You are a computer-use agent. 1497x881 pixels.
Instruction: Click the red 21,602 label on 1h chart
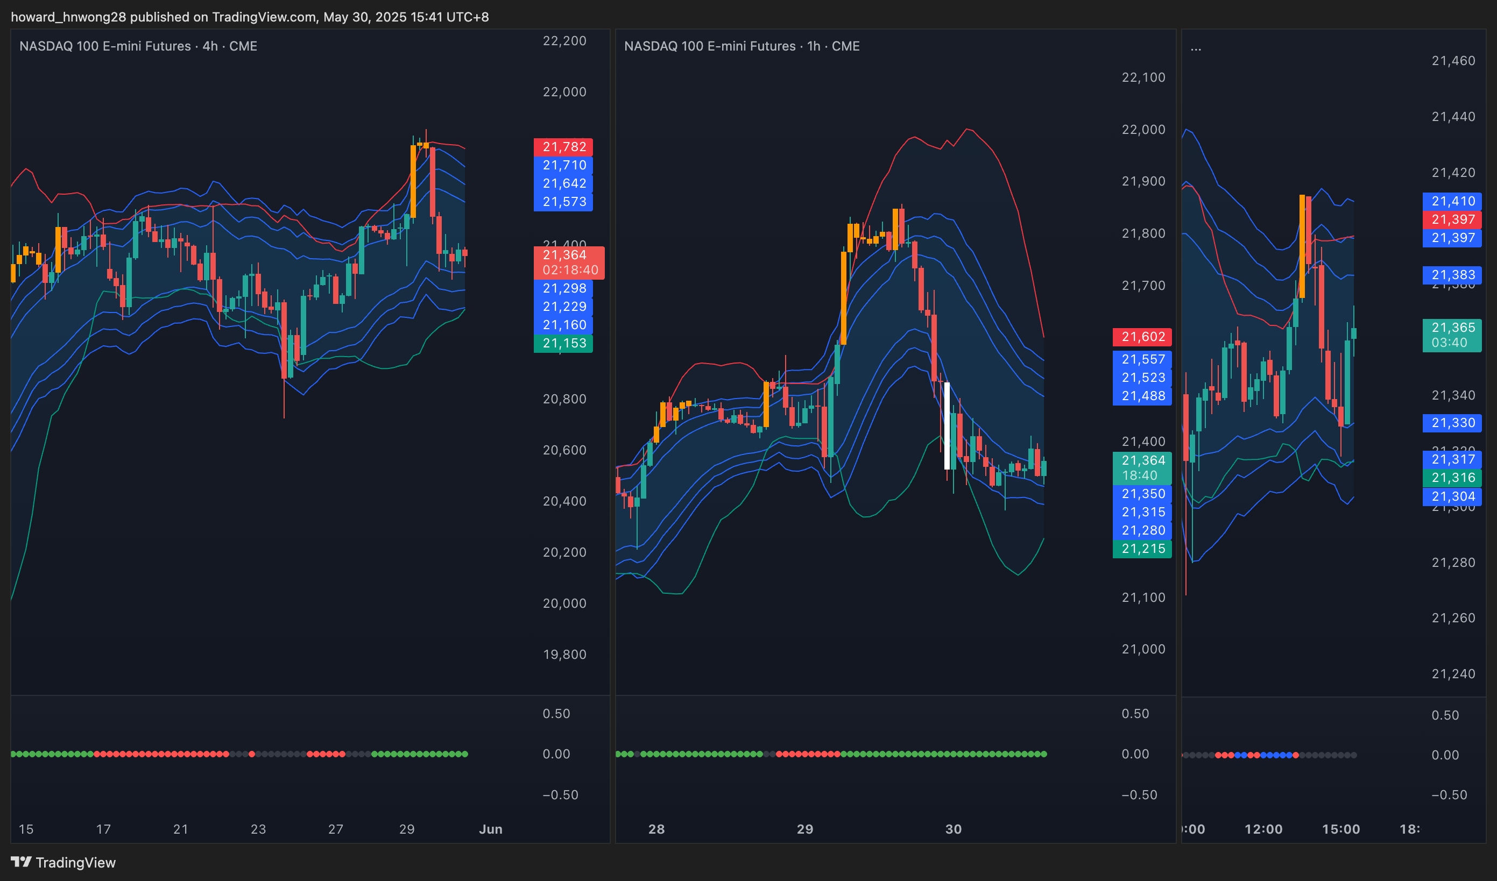click(1142, 337)
